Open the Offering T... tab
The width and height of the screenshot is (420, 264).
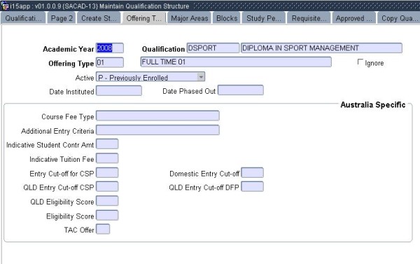point(144,18)
